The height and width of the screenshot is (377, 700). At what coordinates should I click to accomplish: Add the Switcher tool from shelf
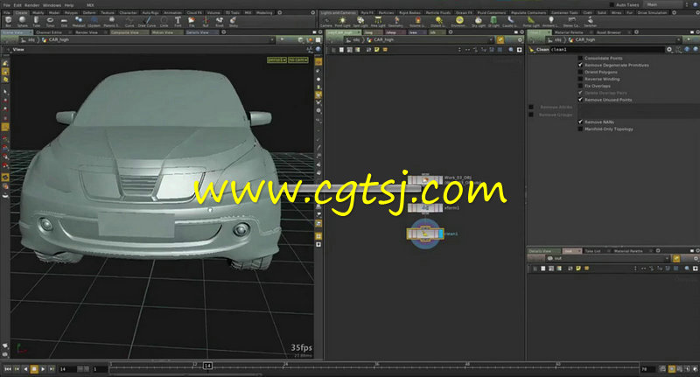pos(590,21)
